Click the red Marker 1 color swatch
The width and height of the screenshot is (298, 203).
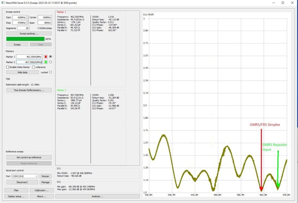click(46, 57)
